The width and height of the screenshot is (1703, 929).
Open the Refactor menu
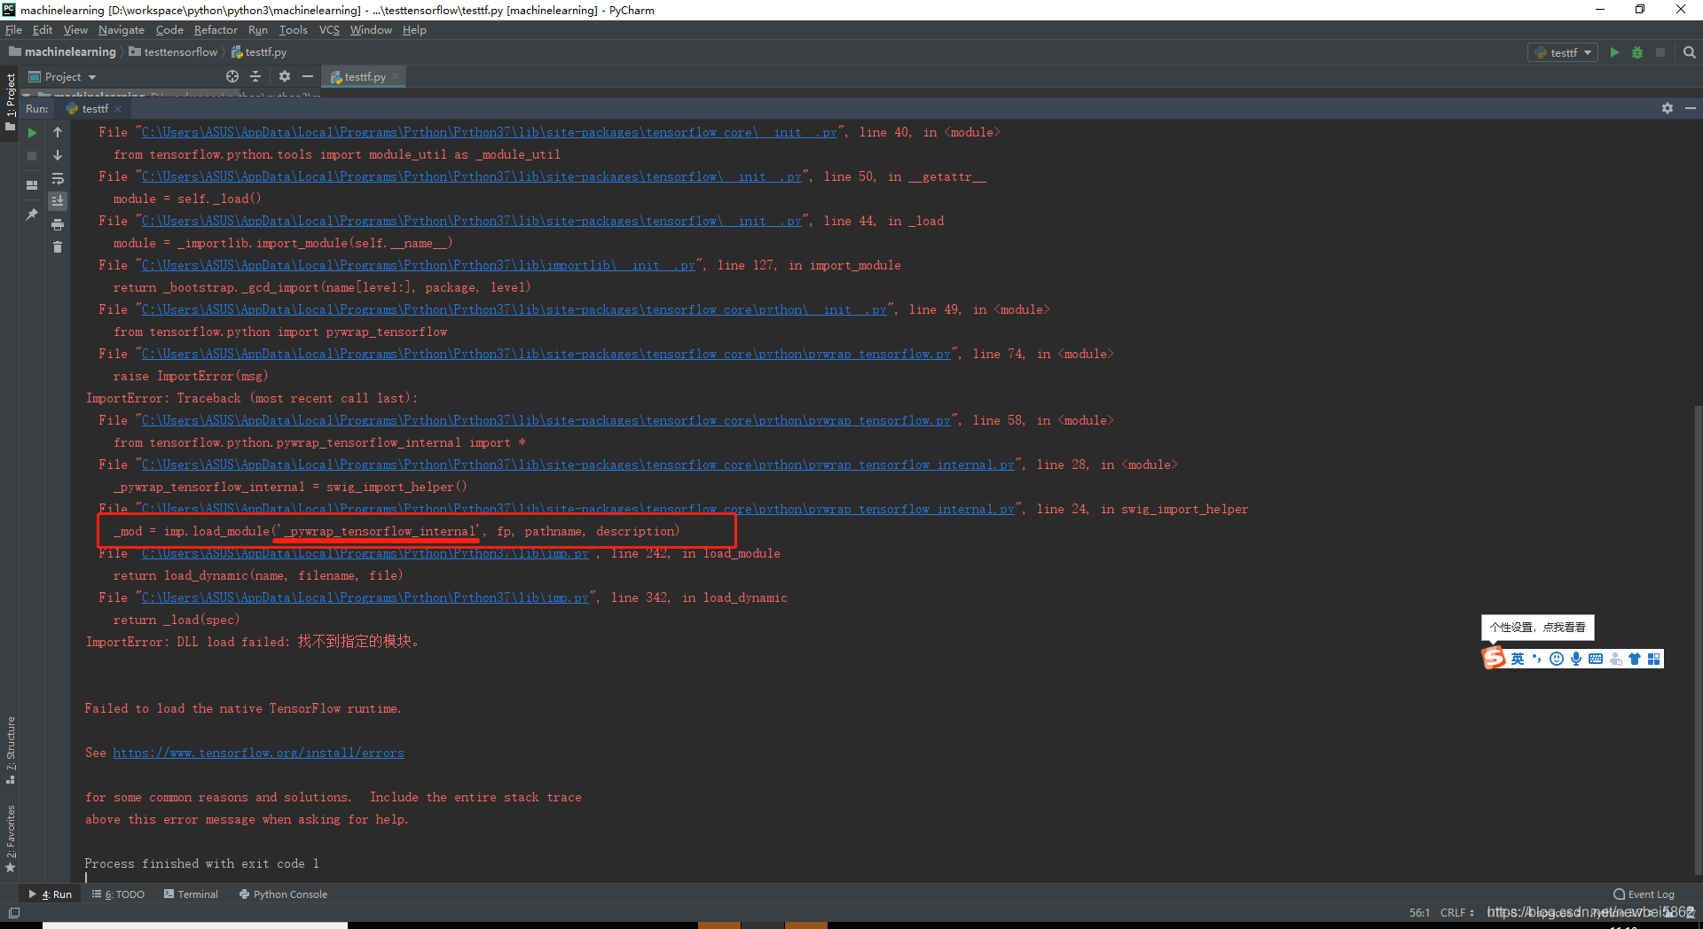point(216,30)
